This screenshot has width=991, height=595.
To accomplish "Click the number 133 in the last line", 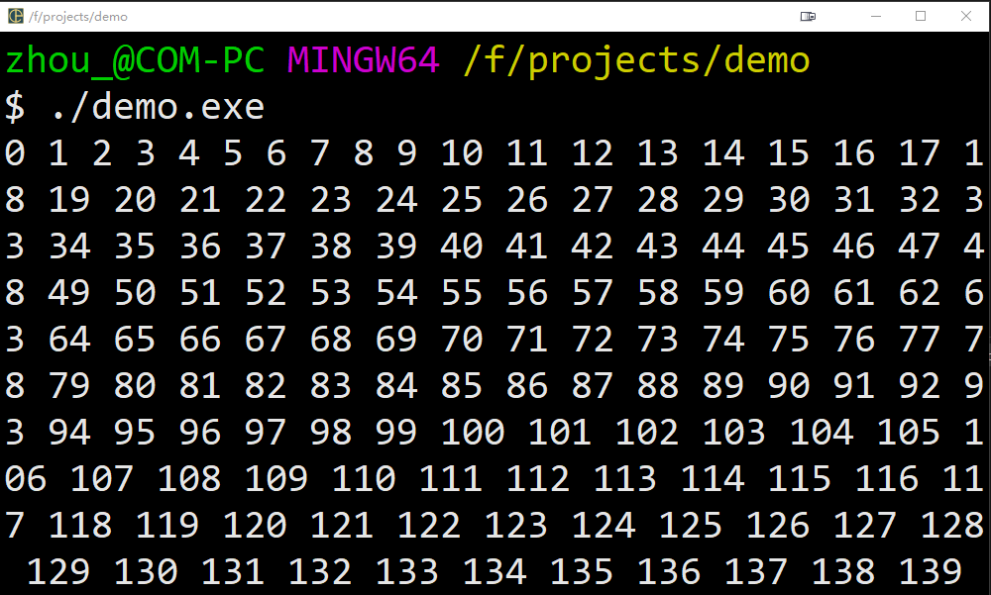I will [x=407, y=572].
